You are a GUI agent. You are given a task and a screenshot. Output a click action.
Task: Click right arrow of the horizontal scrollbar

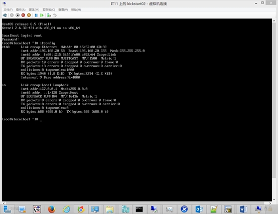pos(270,203)
